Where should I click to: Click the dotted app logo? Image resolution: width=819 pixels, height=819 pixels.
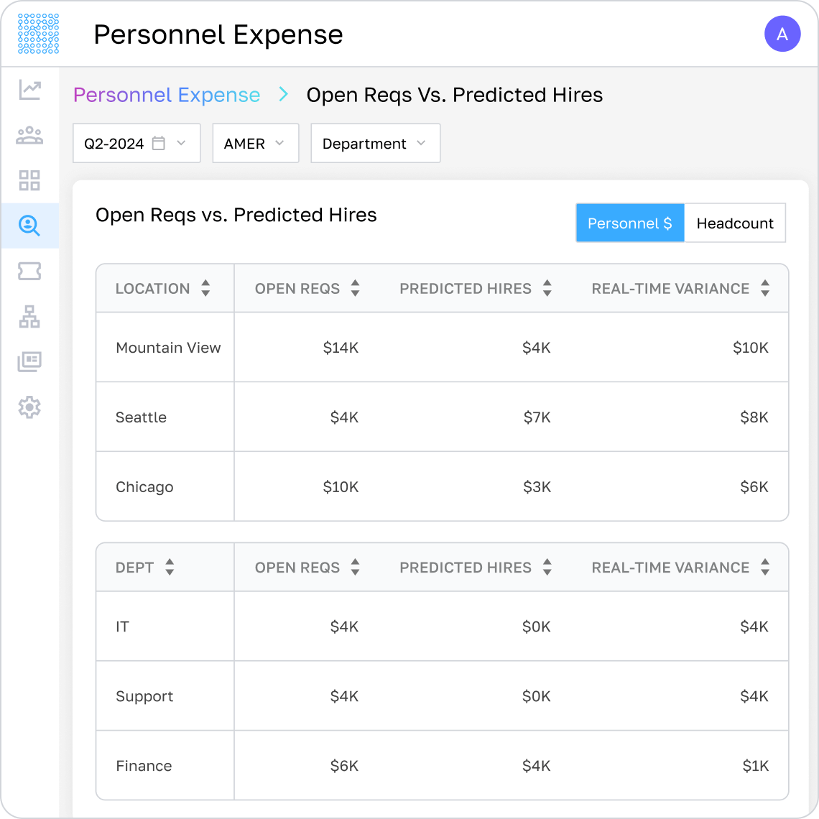[x=38, y=34]
